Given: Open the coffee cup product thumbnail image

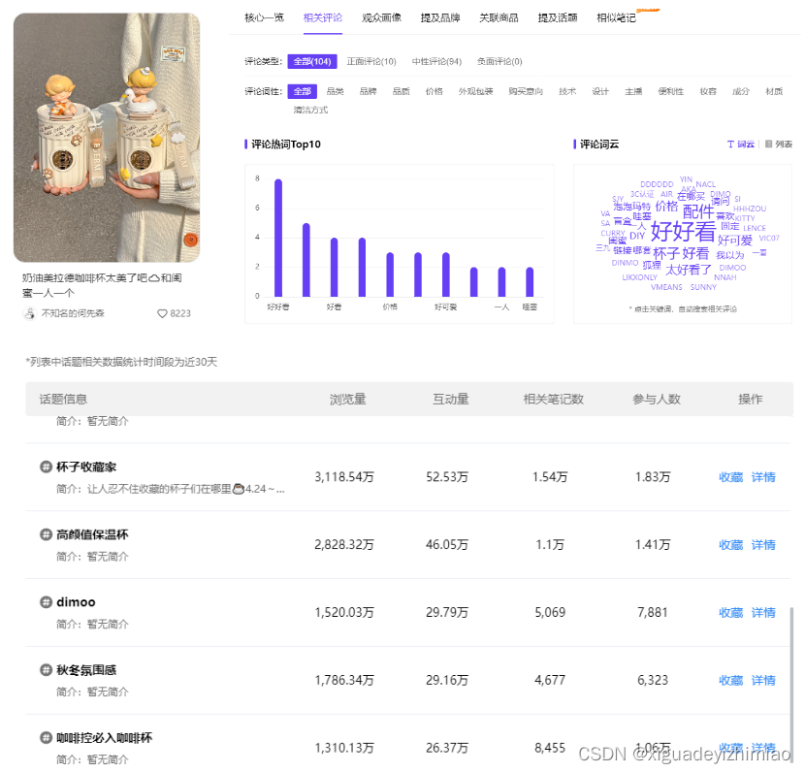Looking at the screenshot, I should (107, 137).
